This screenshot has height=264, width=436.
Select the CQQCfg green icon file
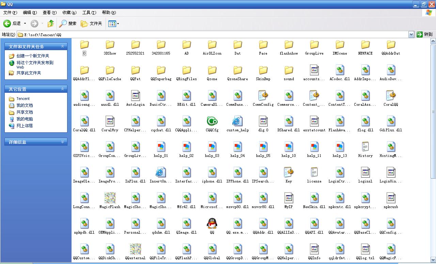[x=212, y=121]
